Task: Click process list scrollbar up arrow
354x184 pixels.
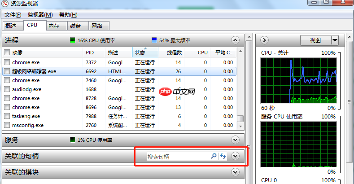Action: point(240,51)
